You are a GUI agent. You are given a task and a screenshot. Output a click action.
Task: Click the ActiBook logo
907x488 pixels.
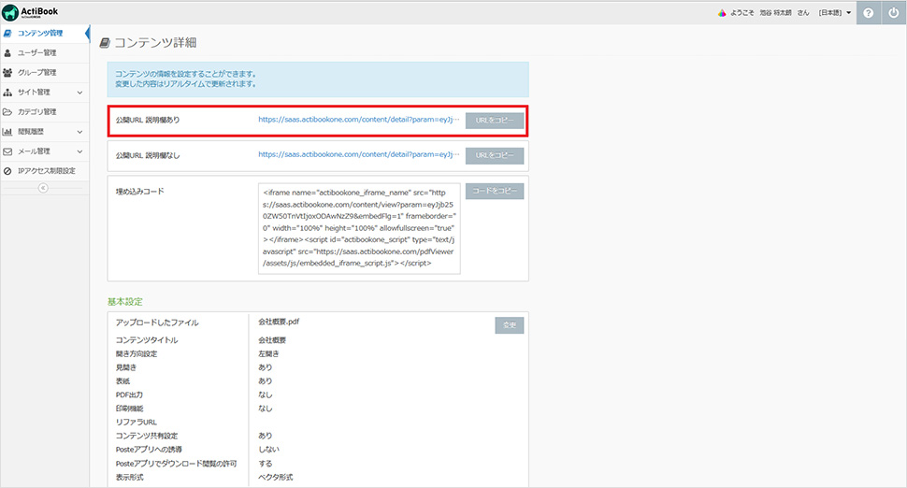pos(30,12)
